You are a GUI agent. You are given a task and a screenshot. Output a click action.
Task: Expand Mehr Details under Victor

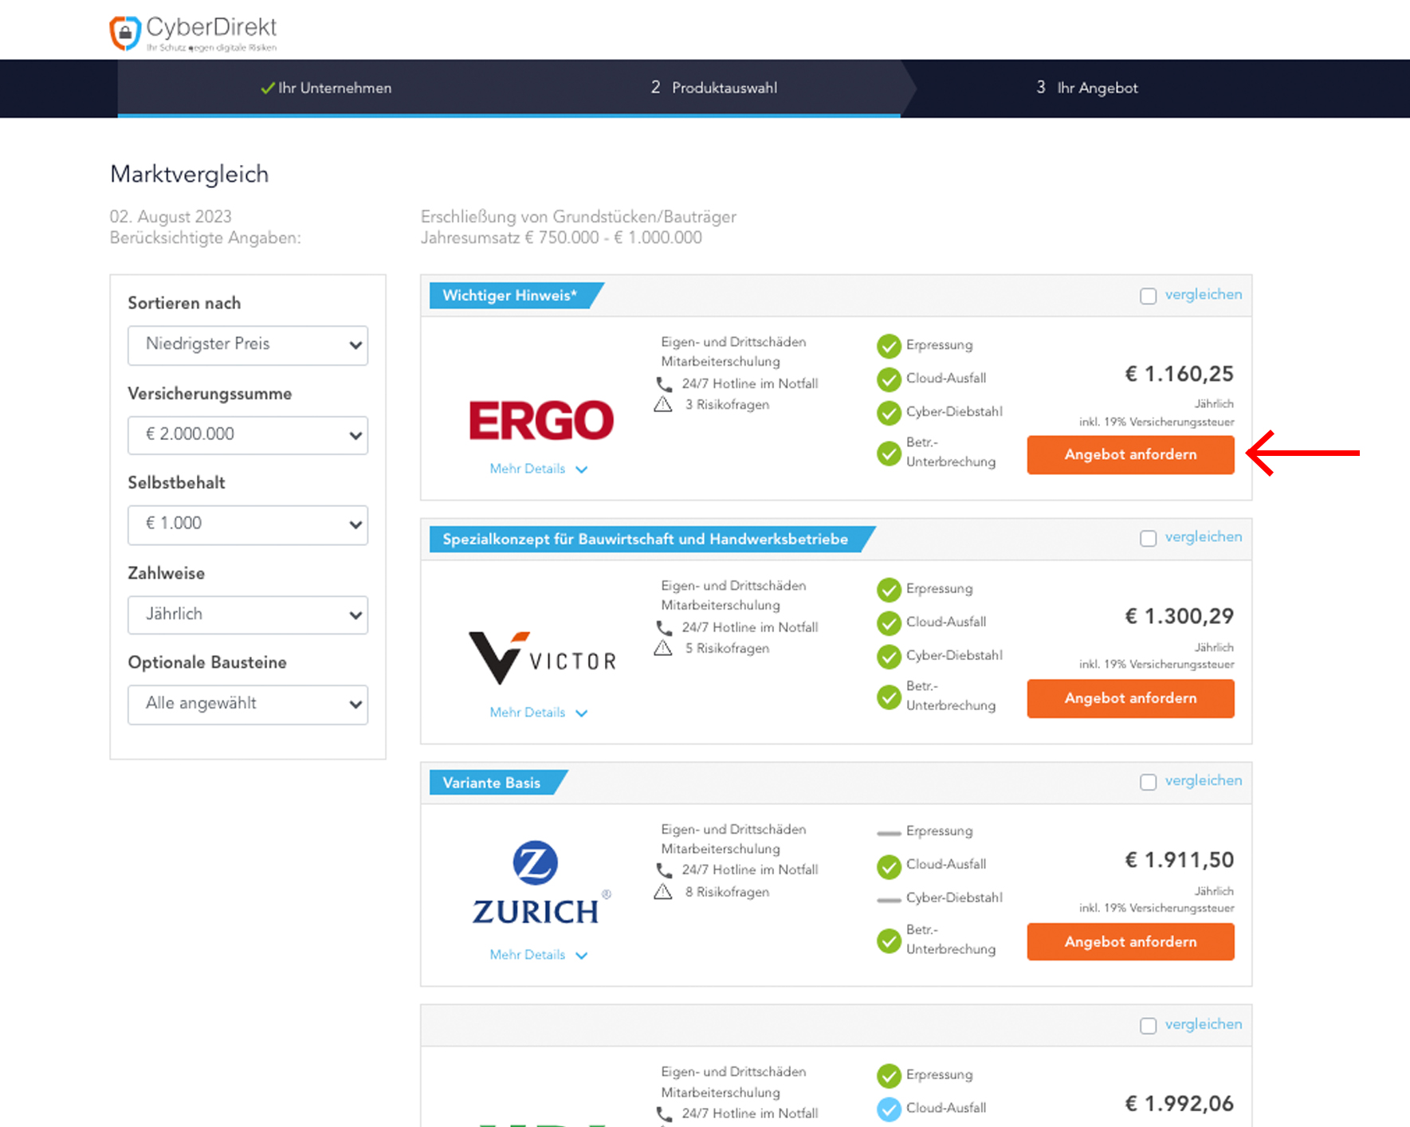pyautogui.click(x=538, y=713)
